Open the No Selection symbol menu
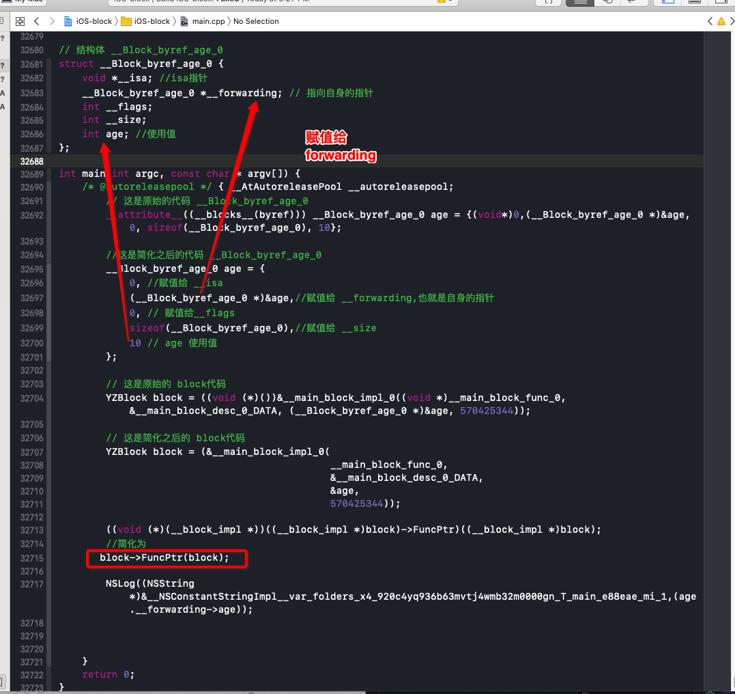This screenshot has width=735, height=694. (x=256, y=21)
